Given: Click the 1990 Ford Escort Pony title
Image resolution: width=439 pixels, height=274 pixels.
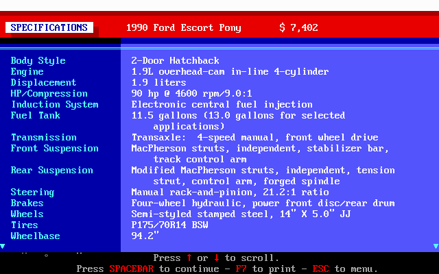Looking at the screenshot, I should [183, 28].
